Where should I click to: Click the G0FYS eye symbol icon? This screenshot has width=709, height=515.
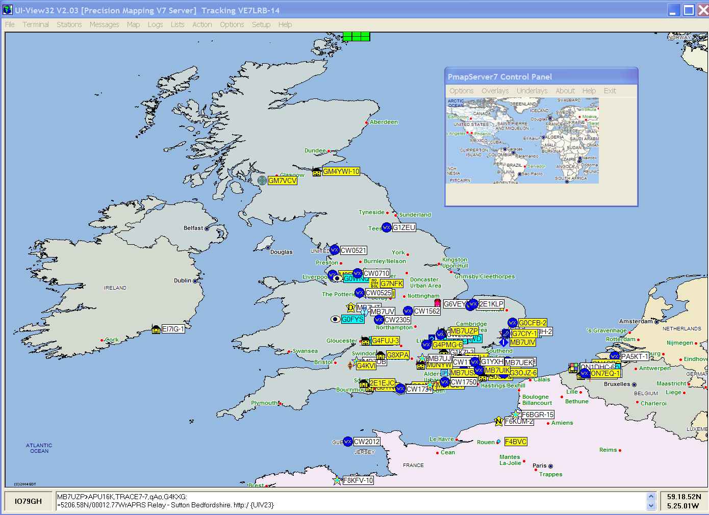point(336,319)
